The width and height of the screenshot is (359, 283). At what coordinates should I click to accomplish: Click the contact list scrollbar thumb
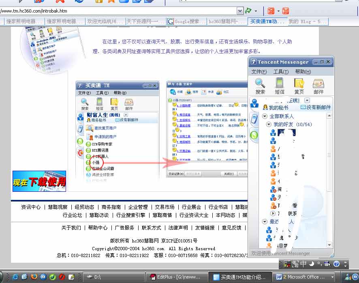329,156
